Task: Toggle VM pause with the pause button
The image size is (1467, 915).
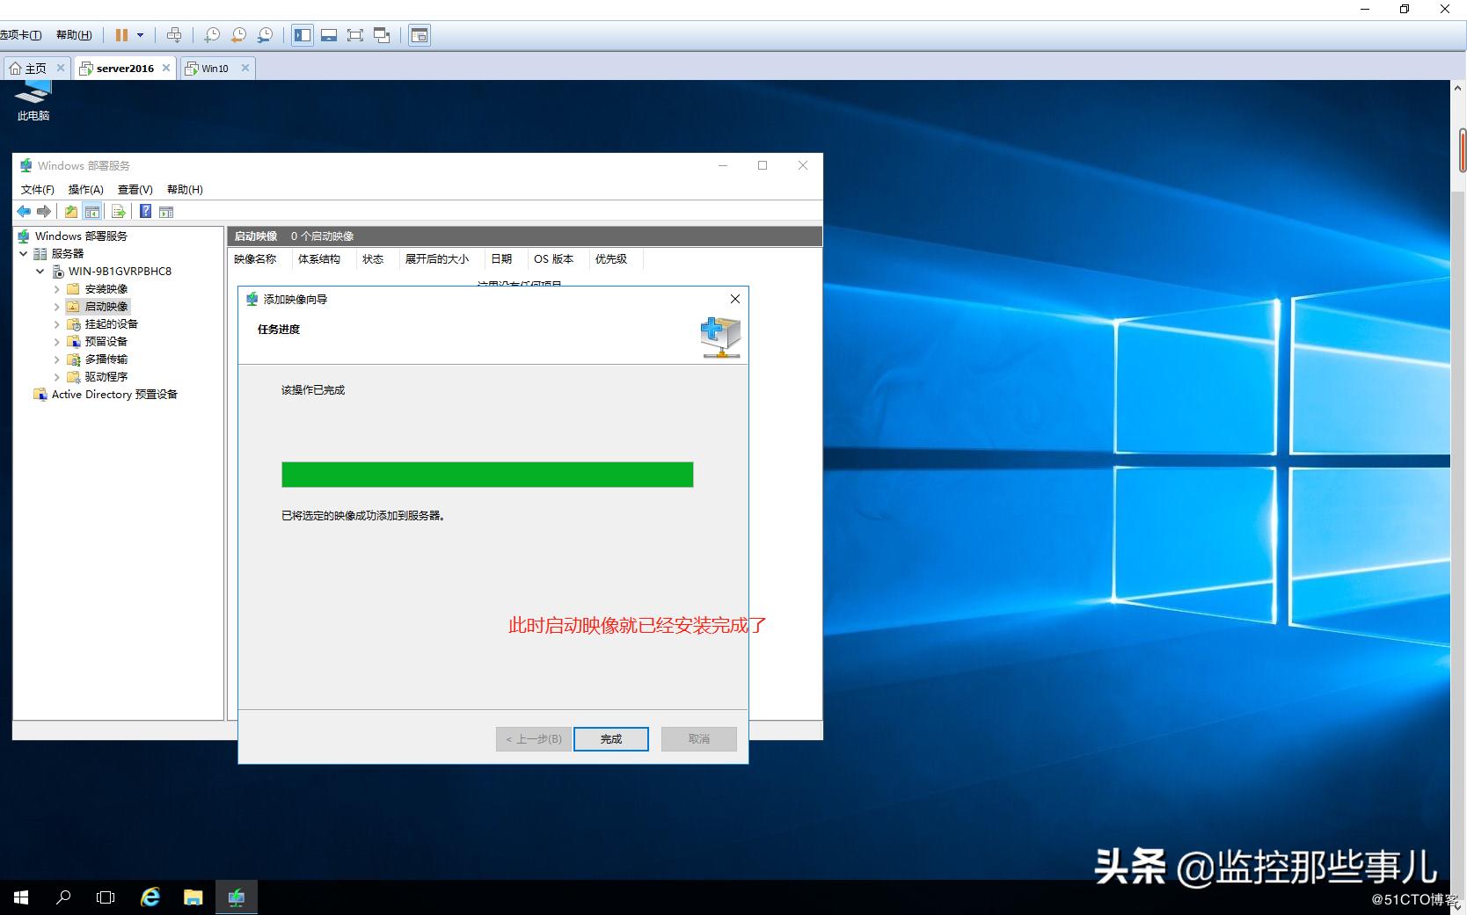Action: (121, 35)
